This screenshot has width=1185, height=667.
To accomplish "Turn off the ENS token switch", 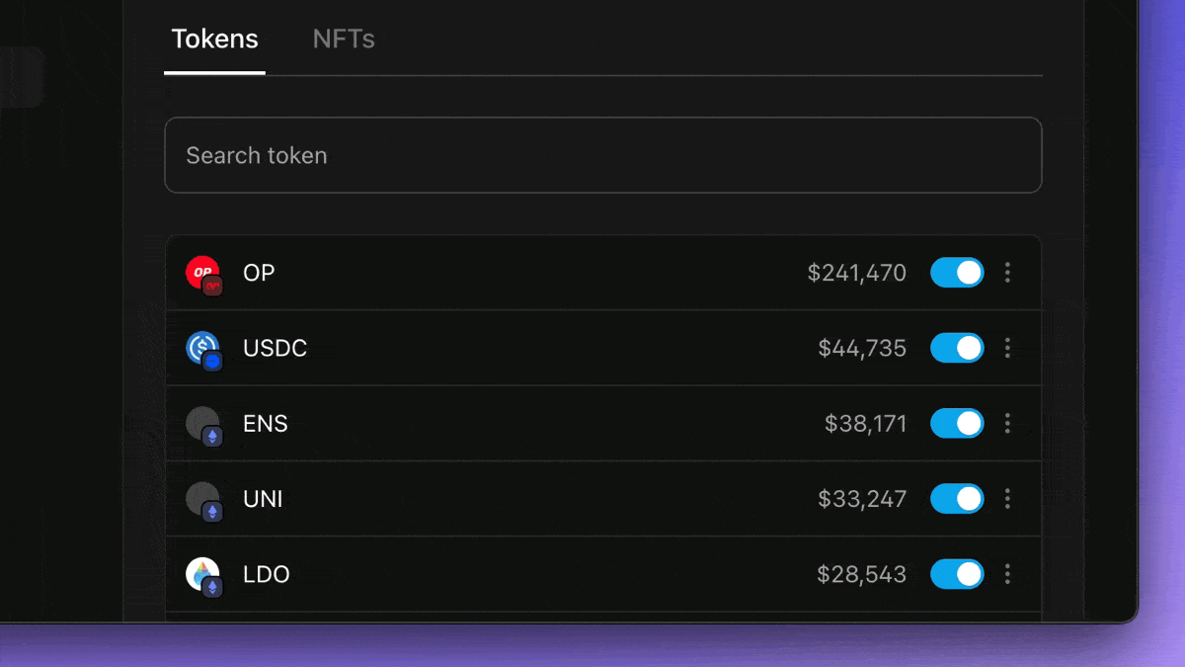I will 957,424.
